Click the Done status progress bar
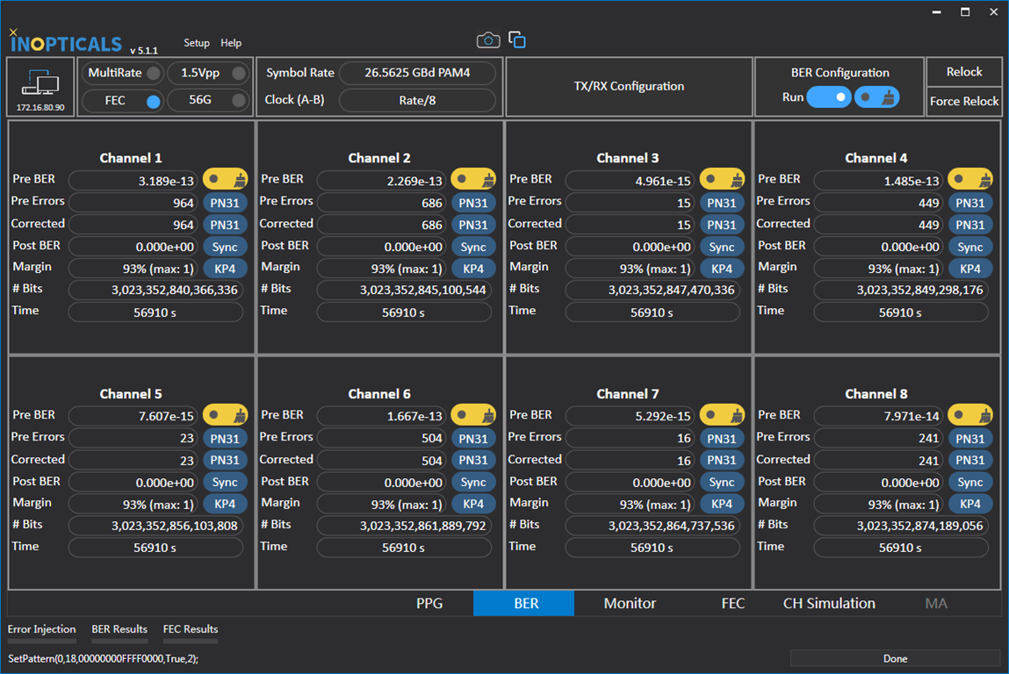This screenshot has width=1009, height=674. click(x=895, y=658)
